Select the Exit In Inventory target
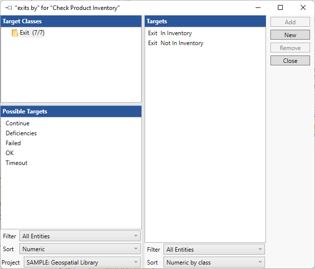315x269 pixels. pyautogui.click(x=170, y=33)
